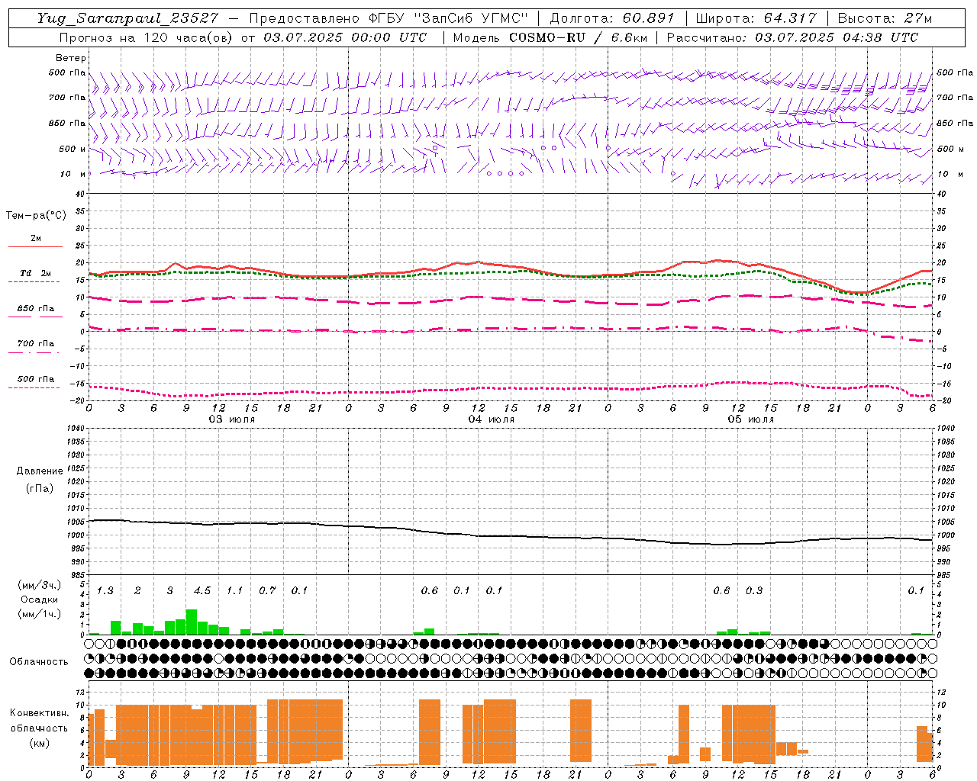Click the 2м temperature legend label
Viewport: 977px width, 781px height.
[x=36, y=239]
